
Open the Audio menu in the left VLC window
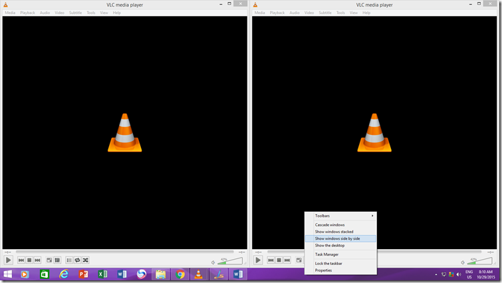click(x=45, y=13)
